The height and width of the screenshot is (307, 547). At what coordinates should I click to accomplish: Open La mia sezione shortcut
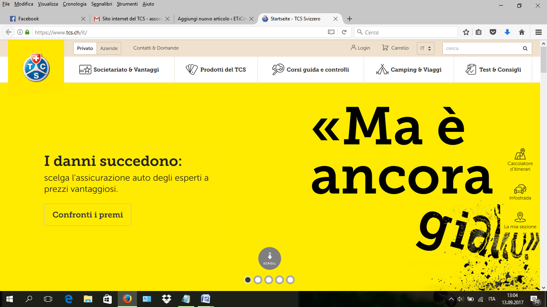[520, 221]
